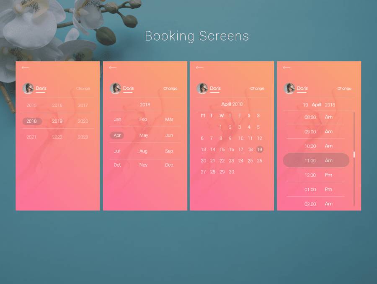Click Change on the month picker screen
This screenshot has width=377, height=284.
170,89
